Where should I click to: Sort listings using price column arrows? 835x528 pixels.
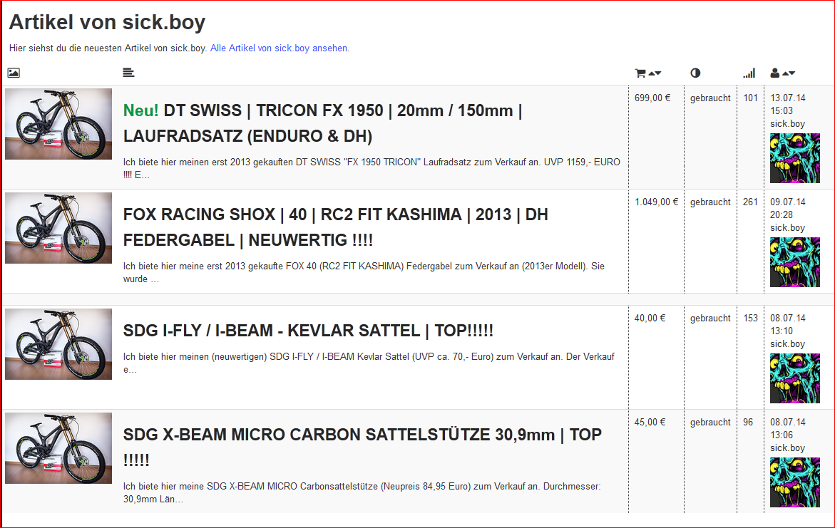click(655, 73)
